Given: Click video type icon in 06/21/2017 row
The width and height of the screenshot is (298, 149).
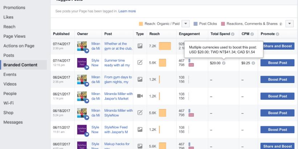Looking at the screenshot, I should 140,96.
